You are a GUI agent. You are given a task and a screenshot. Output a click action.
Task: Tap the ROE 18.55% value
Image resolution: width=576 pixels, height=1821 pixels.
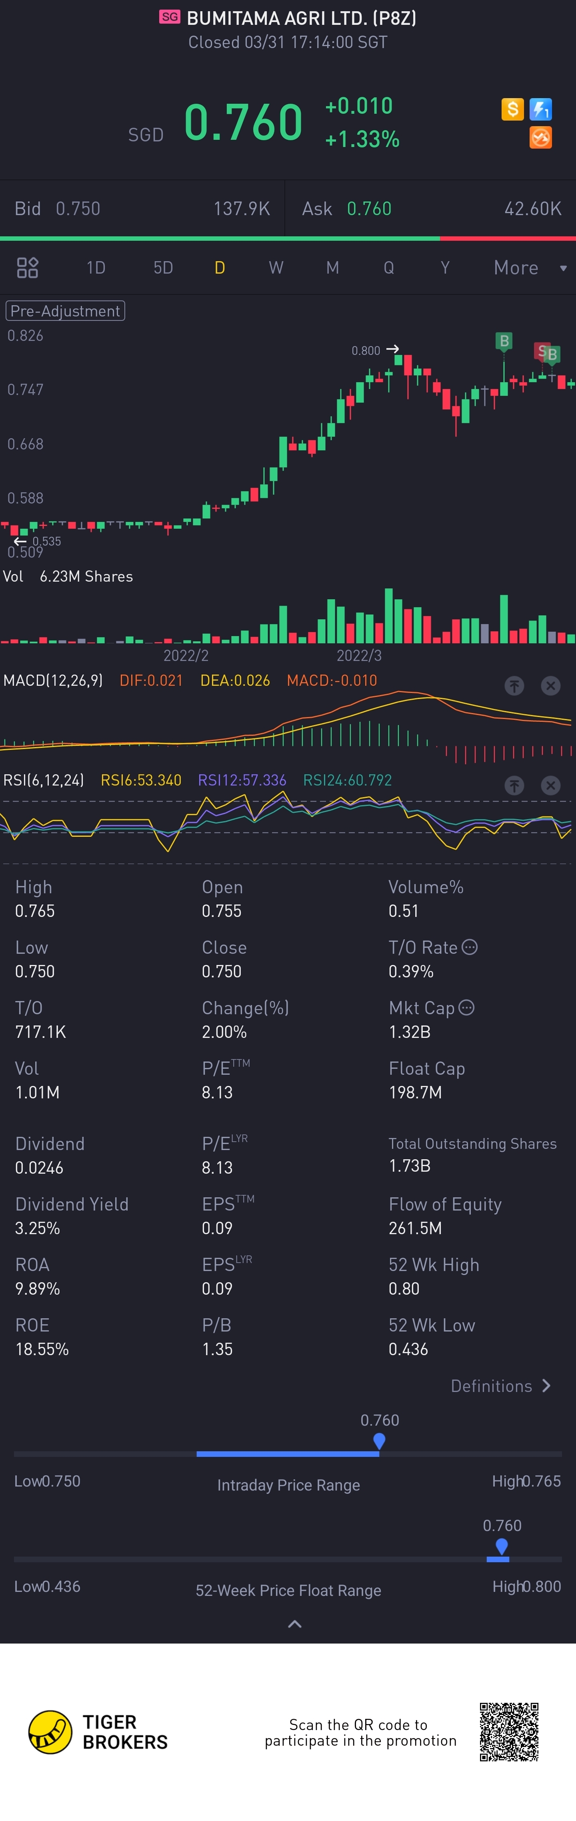42,1350
